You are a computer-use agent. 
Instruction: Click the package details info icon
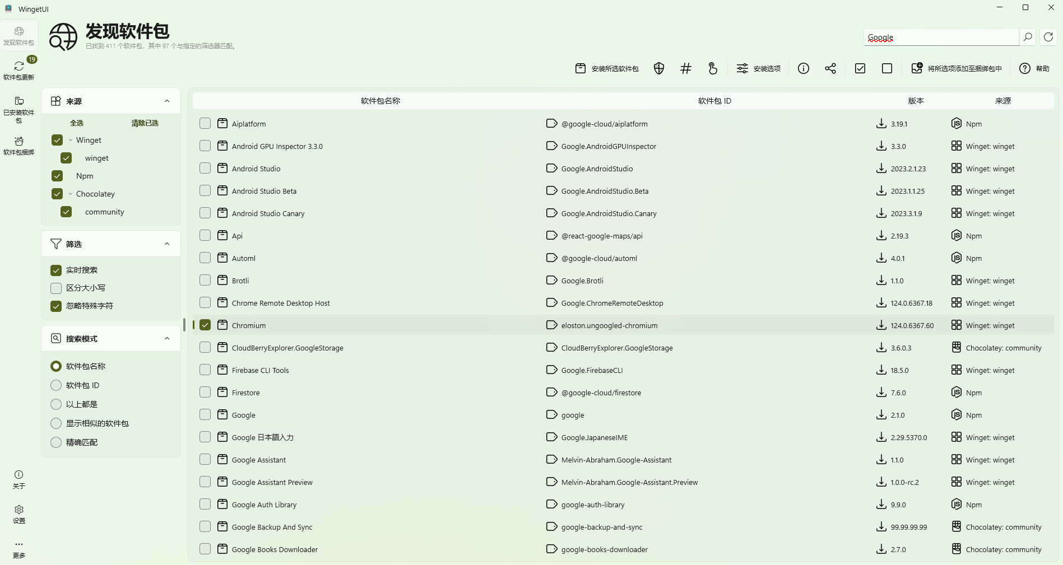coord(804,68)
